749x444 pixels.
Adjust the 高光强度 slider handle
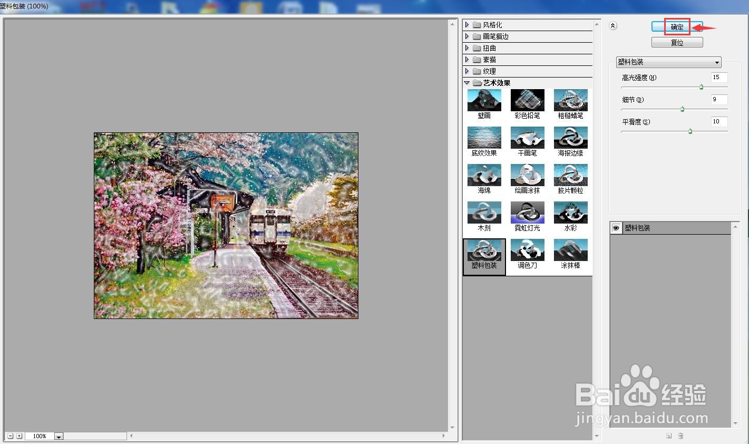tap(701, 87)
